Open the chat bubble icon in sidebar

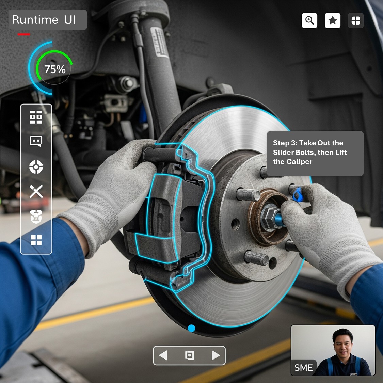coord(36,141)
